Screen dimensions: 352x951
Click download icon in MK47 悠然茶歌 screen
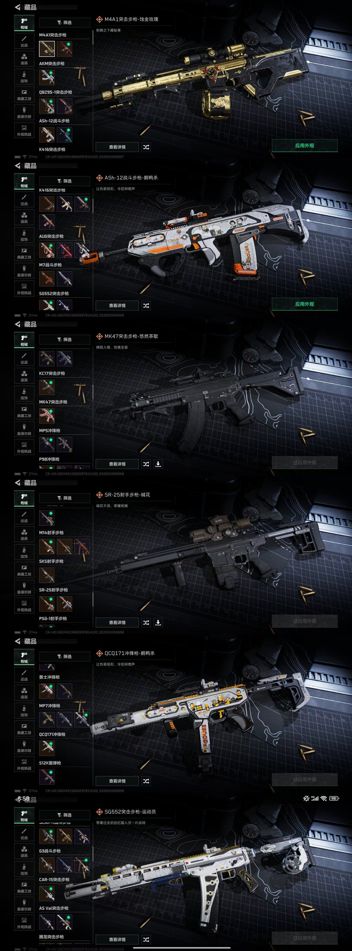[x=158, y=464]
